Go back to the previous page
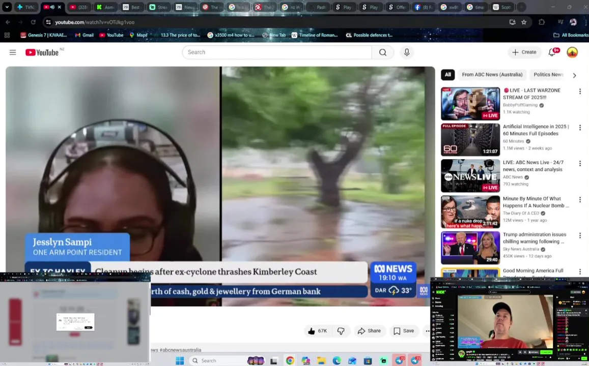The width and height of the screenshot is (589, 366). point(8,22)
